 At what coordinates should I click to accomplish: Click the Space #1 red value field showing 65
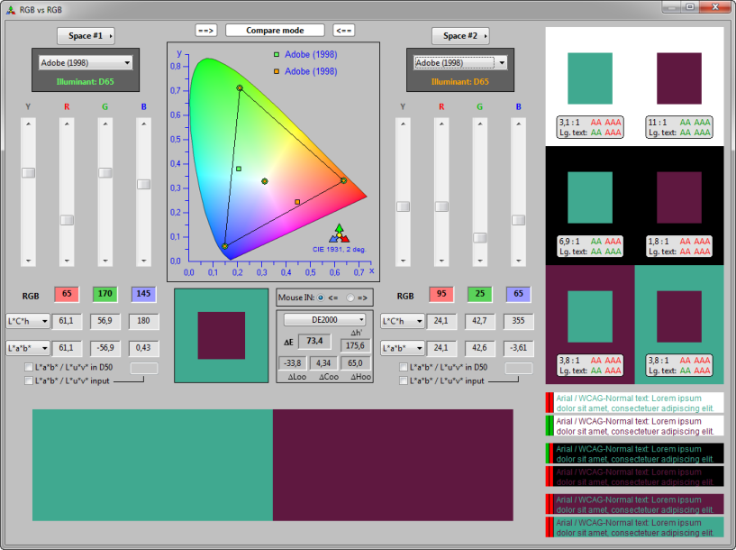(x=68, y=294)
